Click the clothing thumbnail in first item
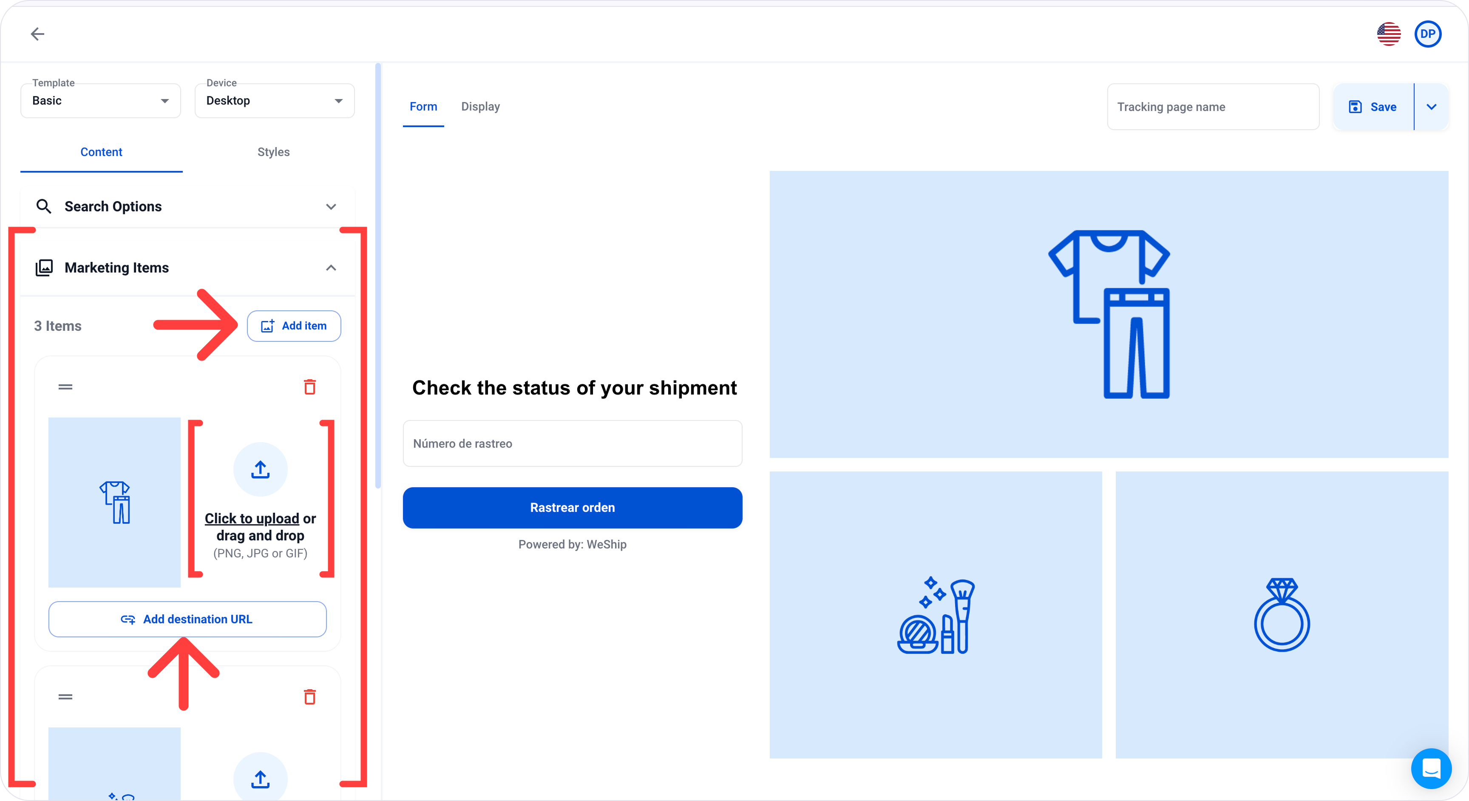The height and width of the screenshot is (801, 1469). click(x=115, y=502)
